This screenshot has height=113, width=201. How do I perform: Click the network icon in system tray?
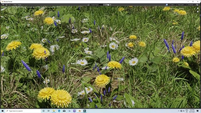181,111
